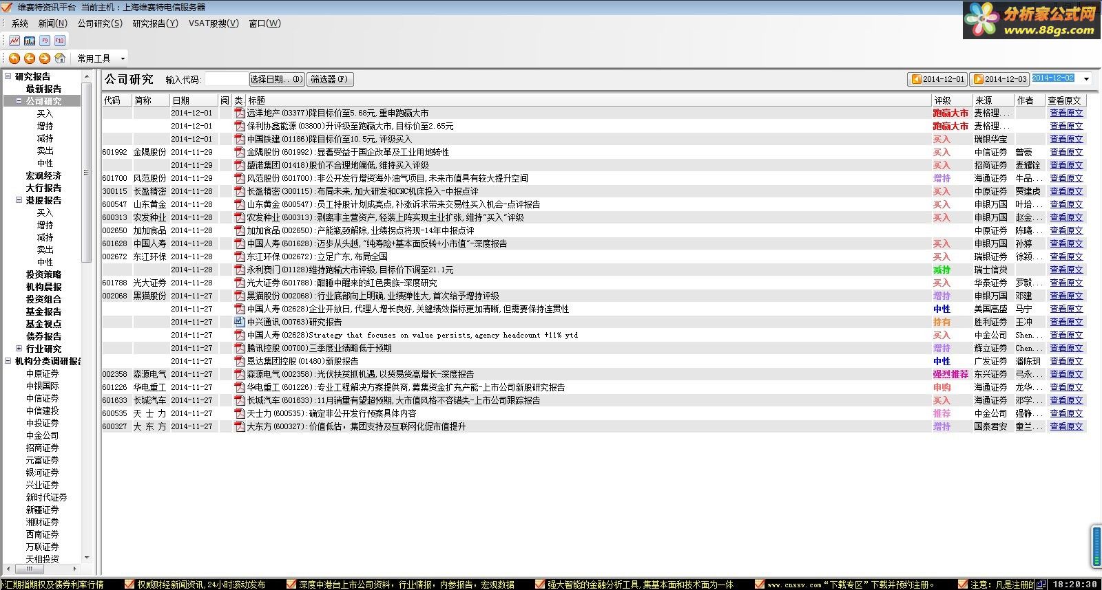Open the line chart toolbar icon

(14, 41)
